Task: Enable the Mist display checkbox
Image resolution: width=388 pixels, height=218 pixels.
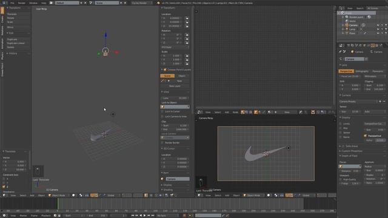Action: coord(341,128)
